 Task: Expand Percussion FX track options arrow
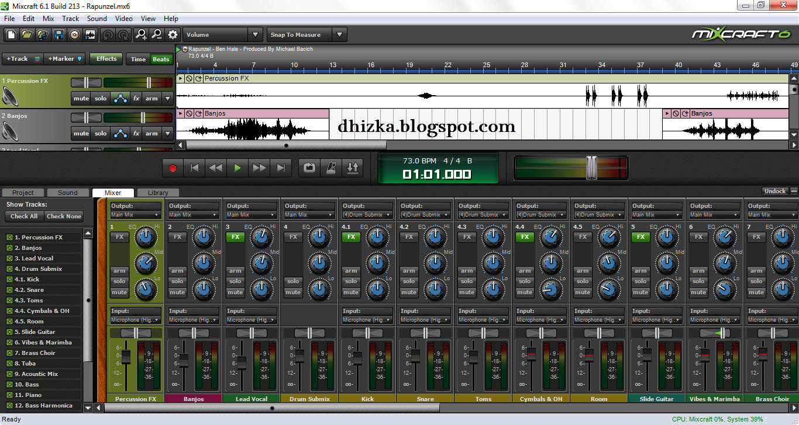coord(167,98)
